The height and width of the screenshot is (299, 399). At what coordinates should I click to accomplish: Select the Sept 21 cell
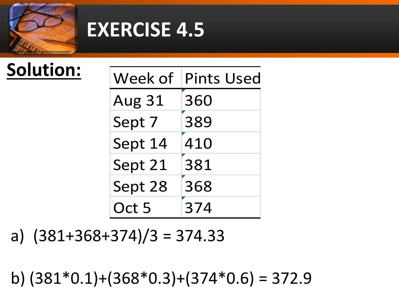tap(146, 164)
